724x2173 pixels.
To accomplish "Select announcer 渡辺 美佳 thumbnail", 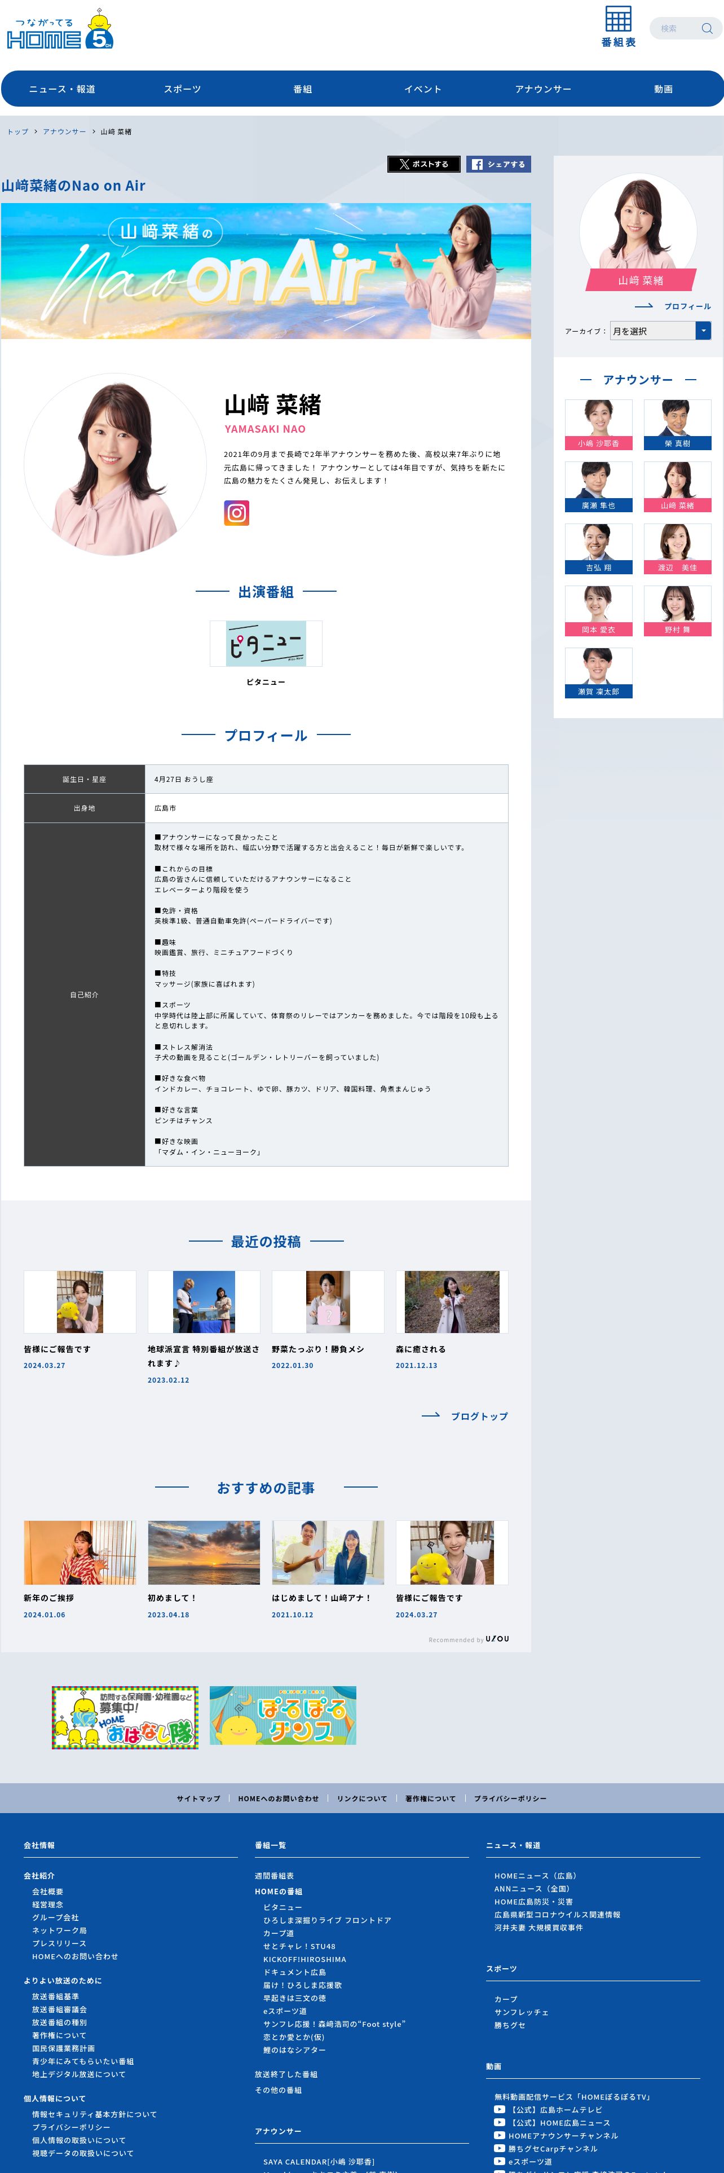I will click(x=678, y=549).
